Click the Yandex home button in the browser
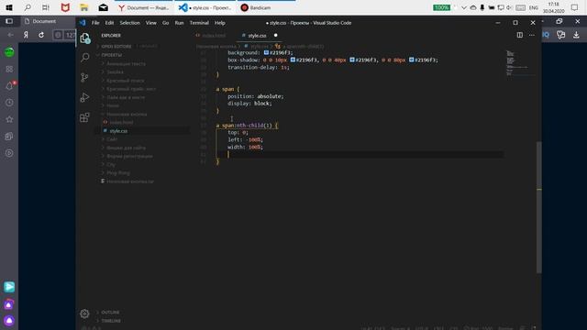The width and height of the screenshot is (587, 330). click(26, 35)
